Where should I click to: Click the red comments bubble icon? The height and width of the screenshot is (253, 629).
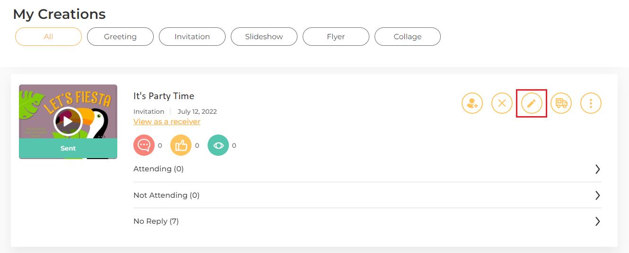point(144,145)
